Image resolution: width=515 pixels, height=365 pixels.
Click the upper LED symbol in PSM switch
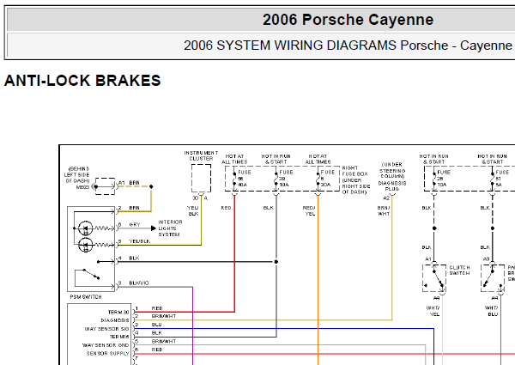(85, 228)
